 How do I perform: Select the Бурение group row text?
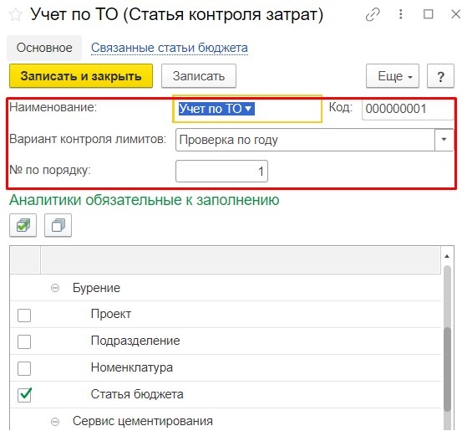click(x=96, y=288)
